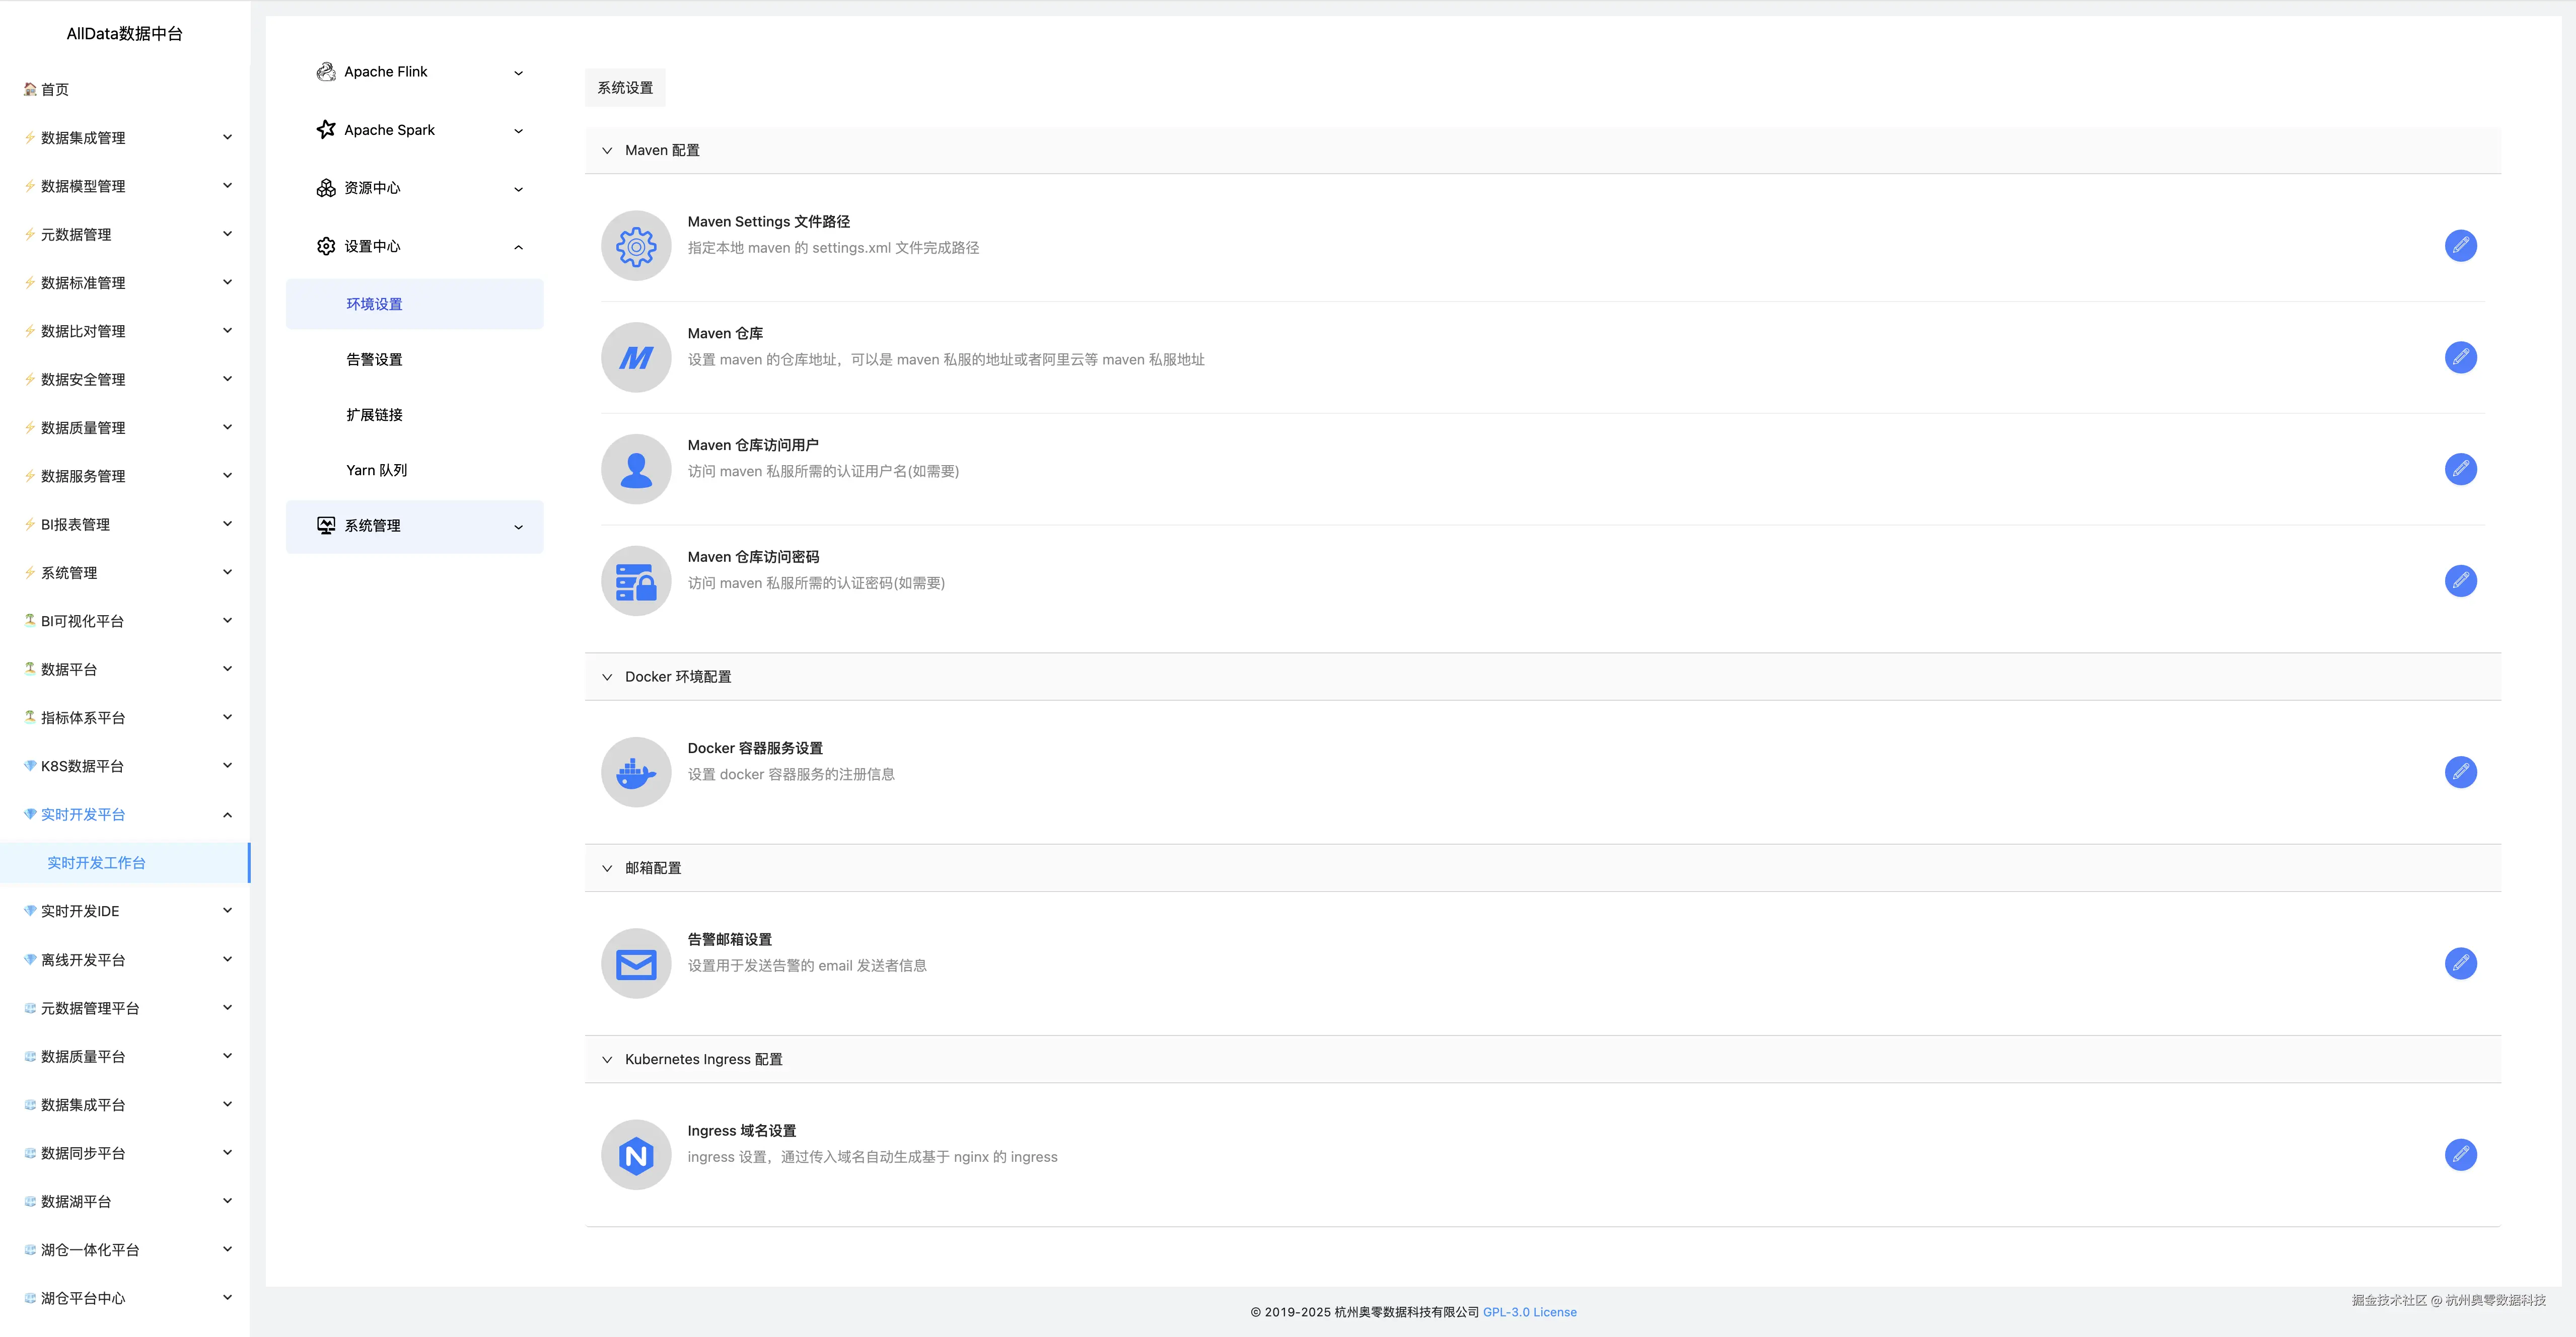Edit the Maven 仓库访问用户 setting

(2460, 469)
